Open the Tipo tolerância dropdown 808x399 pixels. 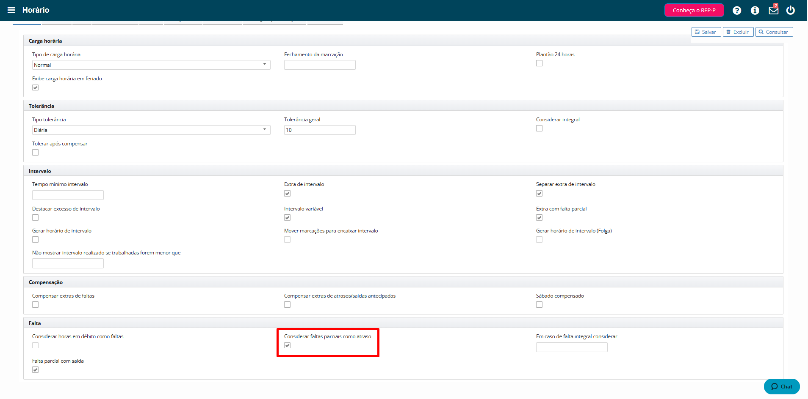[x=151, y=130]
